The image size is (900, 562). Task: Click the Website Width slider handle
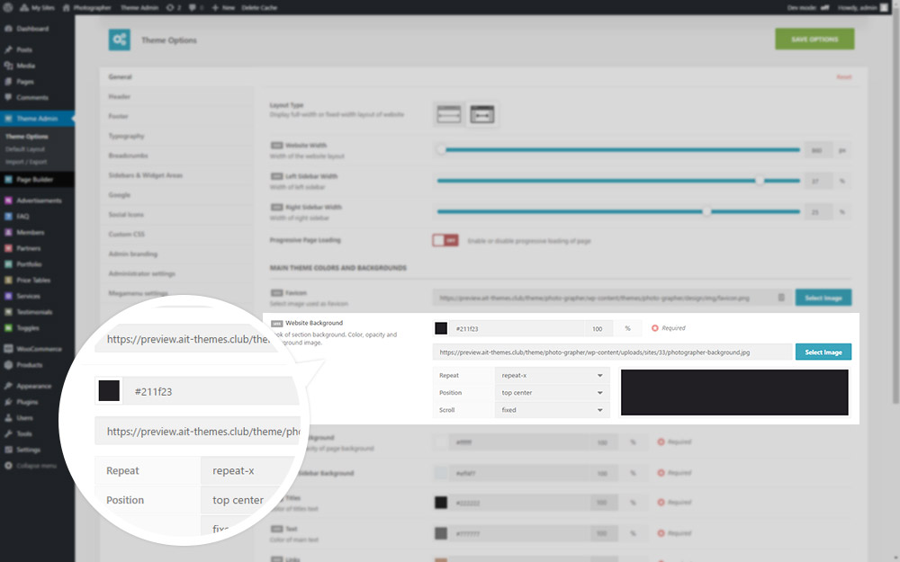pyautogui.click(x=441, y=149)
